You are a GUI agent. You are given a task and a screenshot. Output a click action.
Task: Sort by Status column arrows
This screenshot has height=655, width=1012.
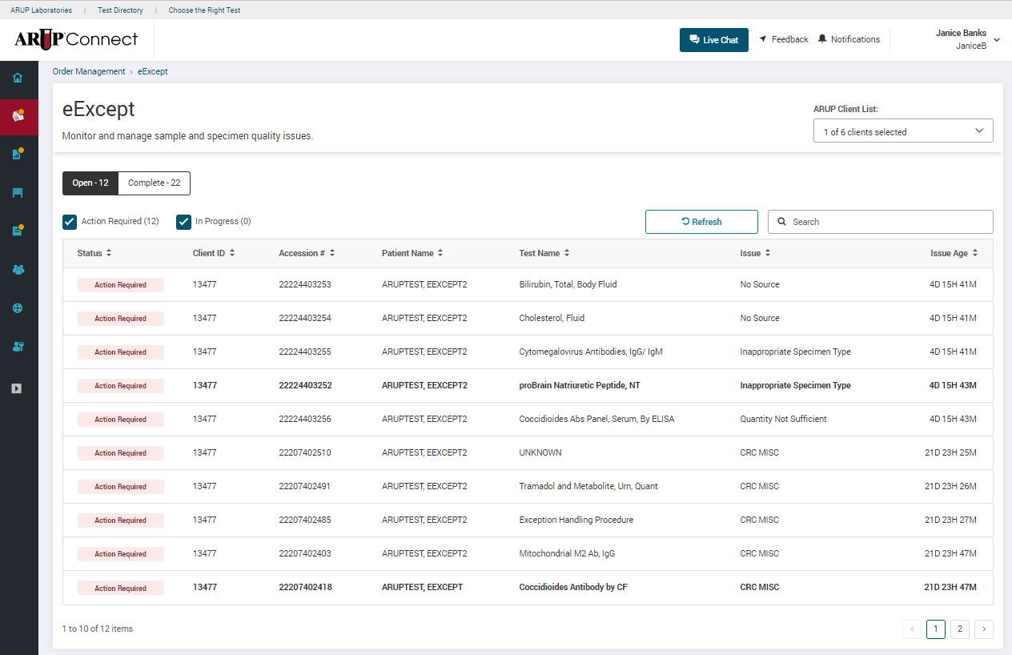pos(109,253)
